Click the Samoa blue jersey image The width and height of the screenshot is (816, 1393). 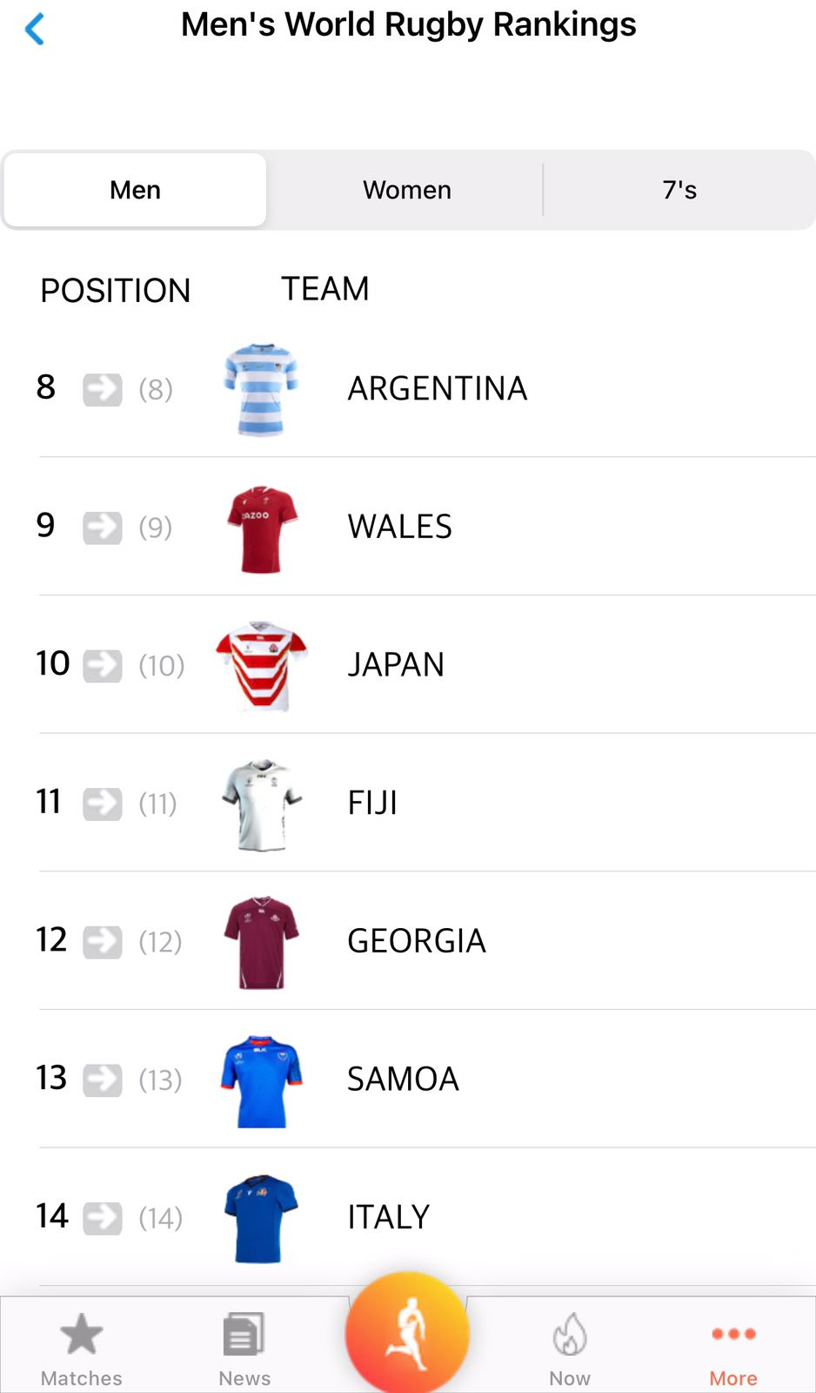click(261, 1081)
